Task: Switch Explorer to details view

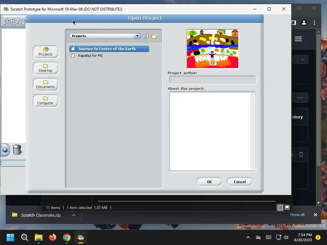Action: point(280,207)
